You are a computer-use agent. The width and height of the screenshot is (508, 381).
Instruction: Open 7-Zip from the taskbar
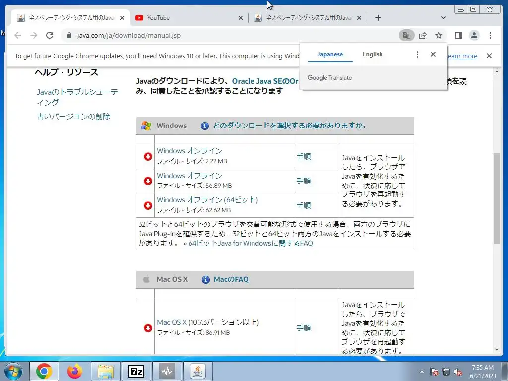[x=136, y=371]
